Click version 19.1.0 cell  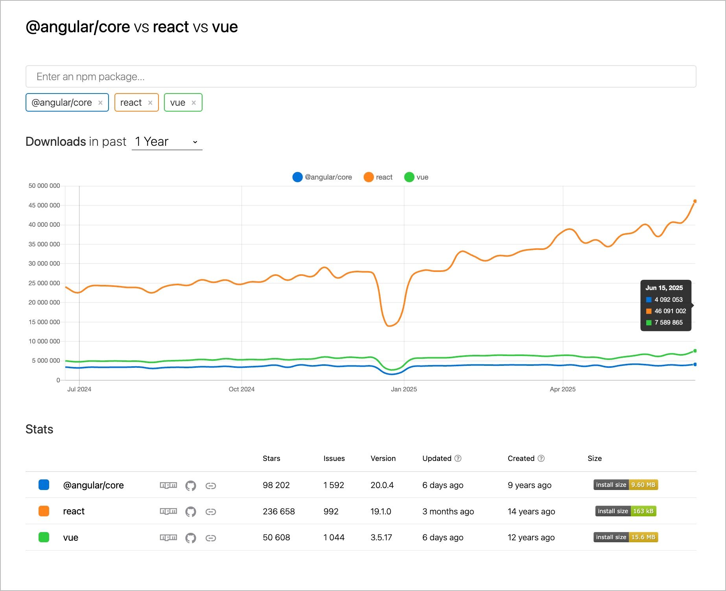tap(381, 511)
